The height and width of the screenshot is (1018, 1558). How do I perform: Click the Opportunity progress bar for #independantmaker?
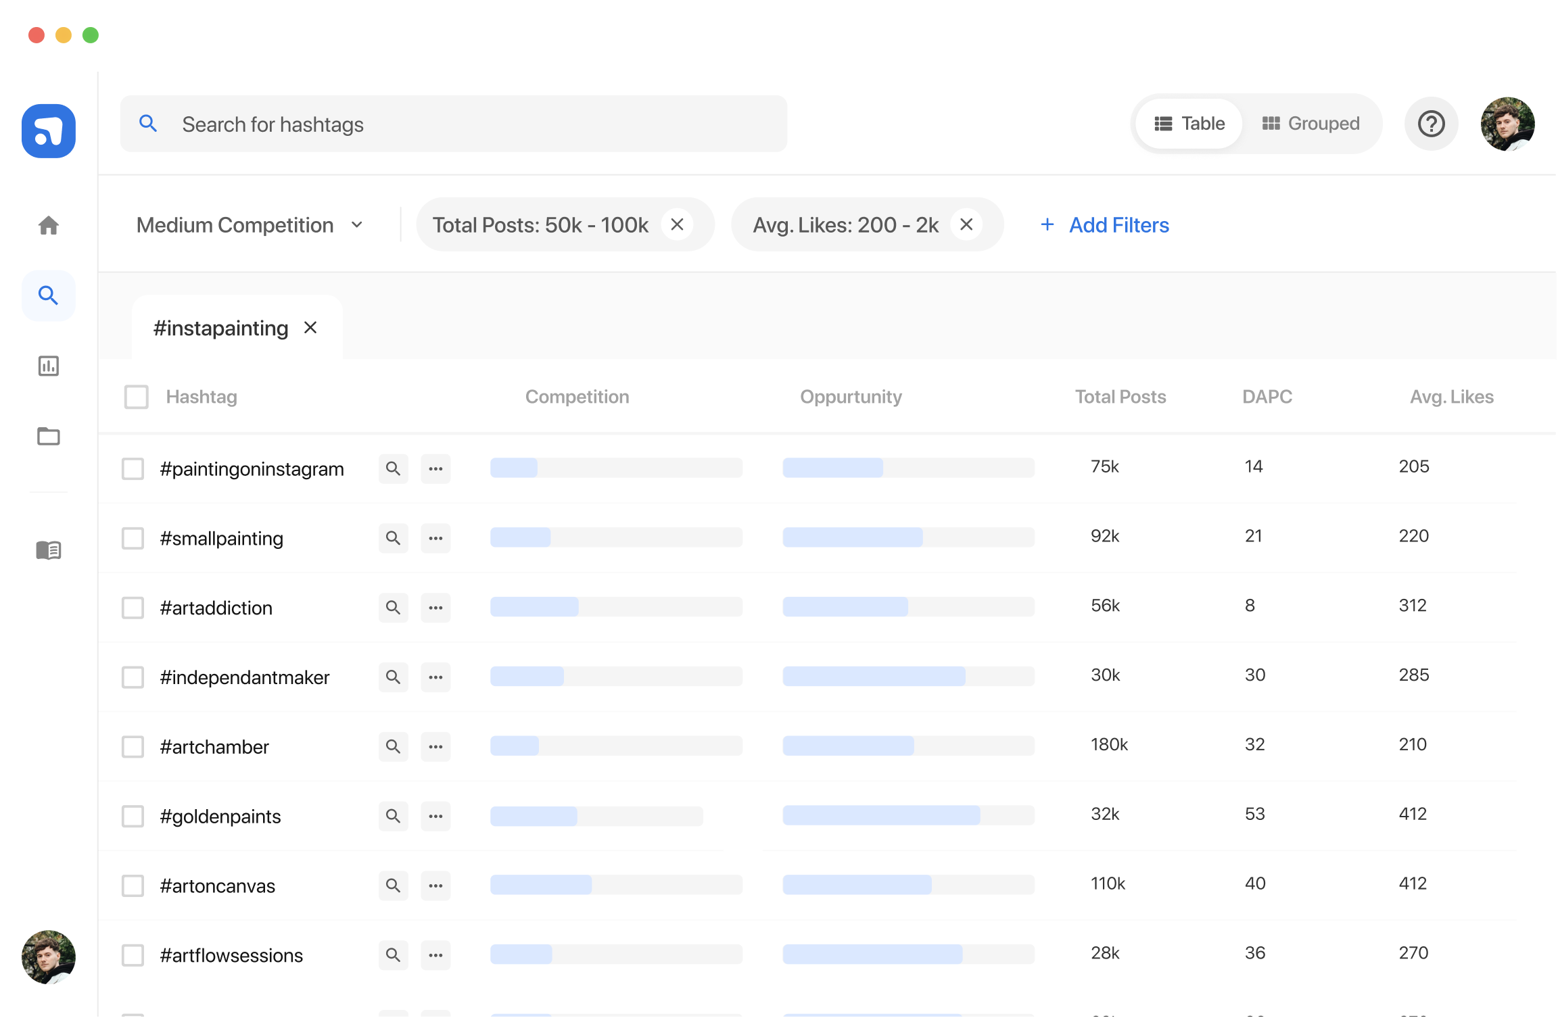click(908, 676)
